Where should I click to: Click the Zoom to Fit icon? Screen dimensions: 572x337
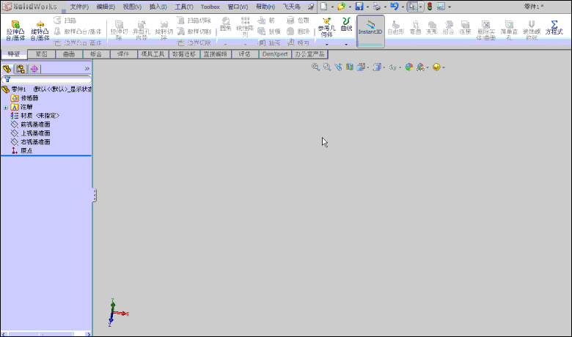coord(315,67)
